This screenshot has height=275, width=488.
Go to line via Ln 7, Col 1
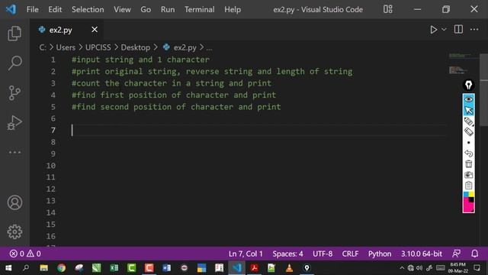click(246, 254)
